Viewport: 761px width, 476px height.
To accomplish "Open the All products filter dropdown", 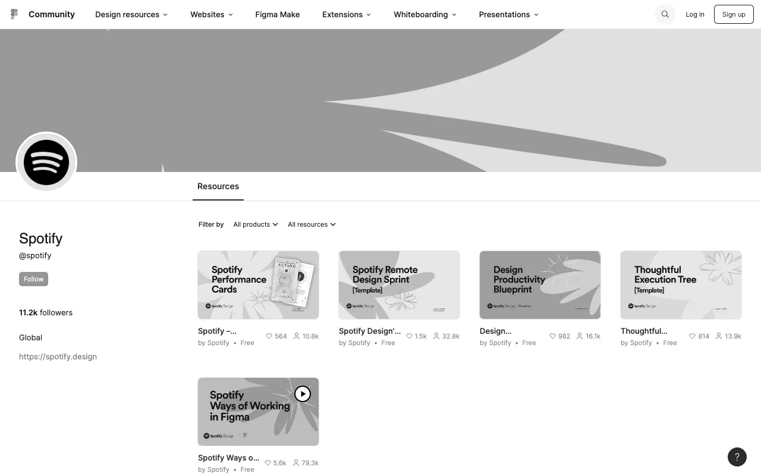I will coord(256,224).
